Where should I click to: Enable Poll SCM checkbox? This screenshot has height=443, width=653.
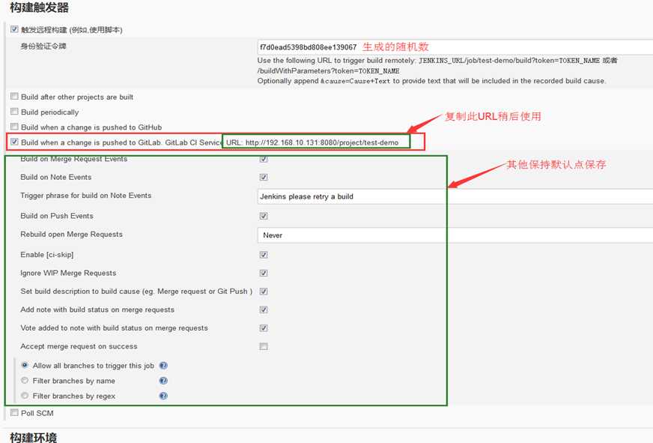coord(14,412)
